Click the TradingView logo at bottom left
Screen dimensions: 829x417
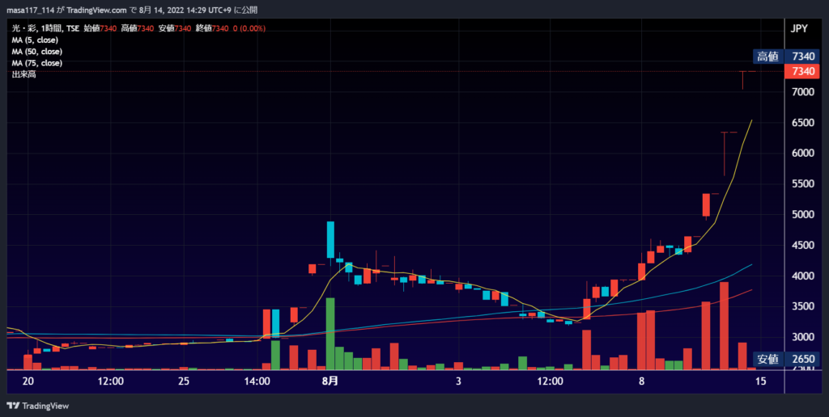[x=37, y=406]
